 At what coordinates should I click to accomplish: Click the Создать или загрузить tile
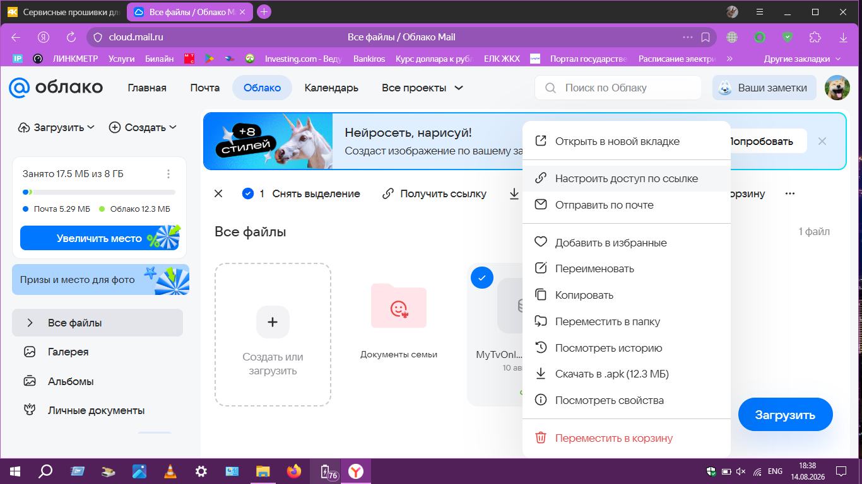coord(273,335)
